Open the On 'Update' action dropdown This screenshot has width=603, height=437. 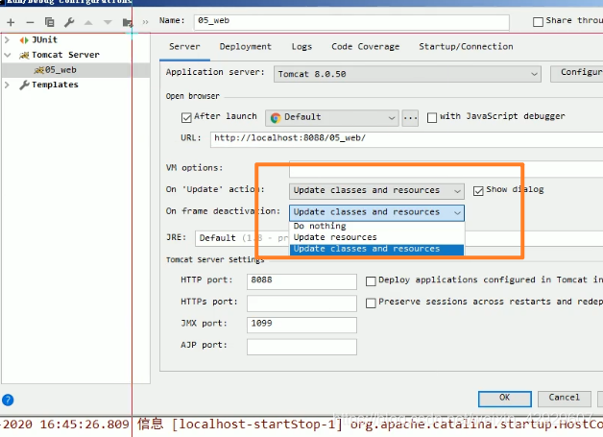376,190
